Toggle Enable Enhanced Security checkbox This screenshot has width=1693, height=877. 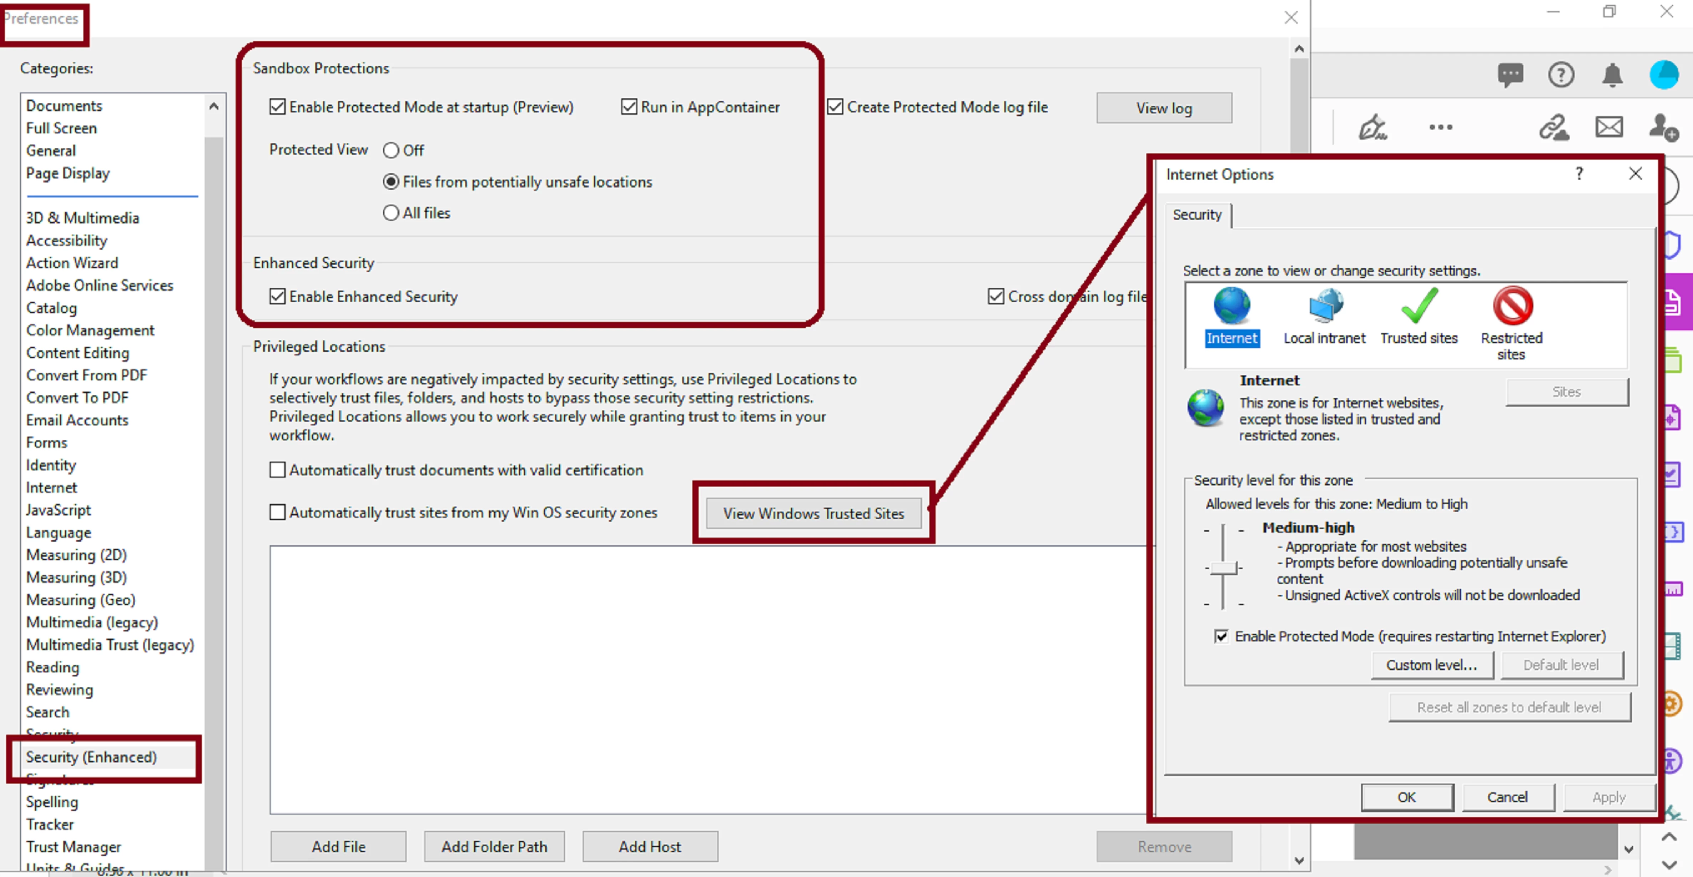click(x=278, y=297)
